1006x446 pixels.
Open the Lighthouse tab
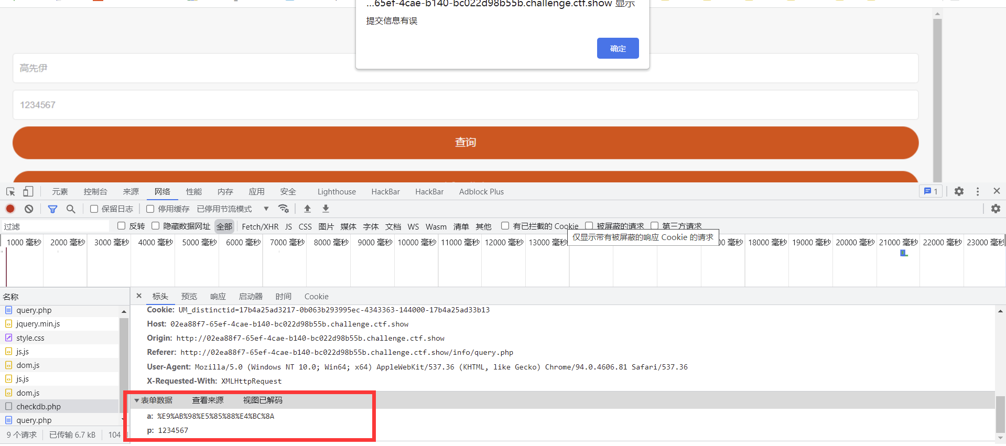pyautogui.click(x=337, y=192)
